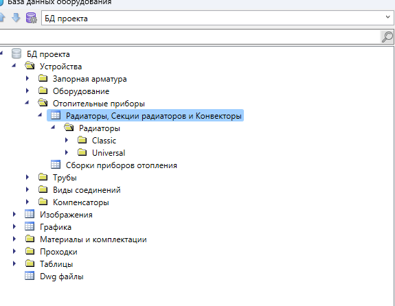Select the Трубы tree item

pyautogui.click(x=65, y=178)
